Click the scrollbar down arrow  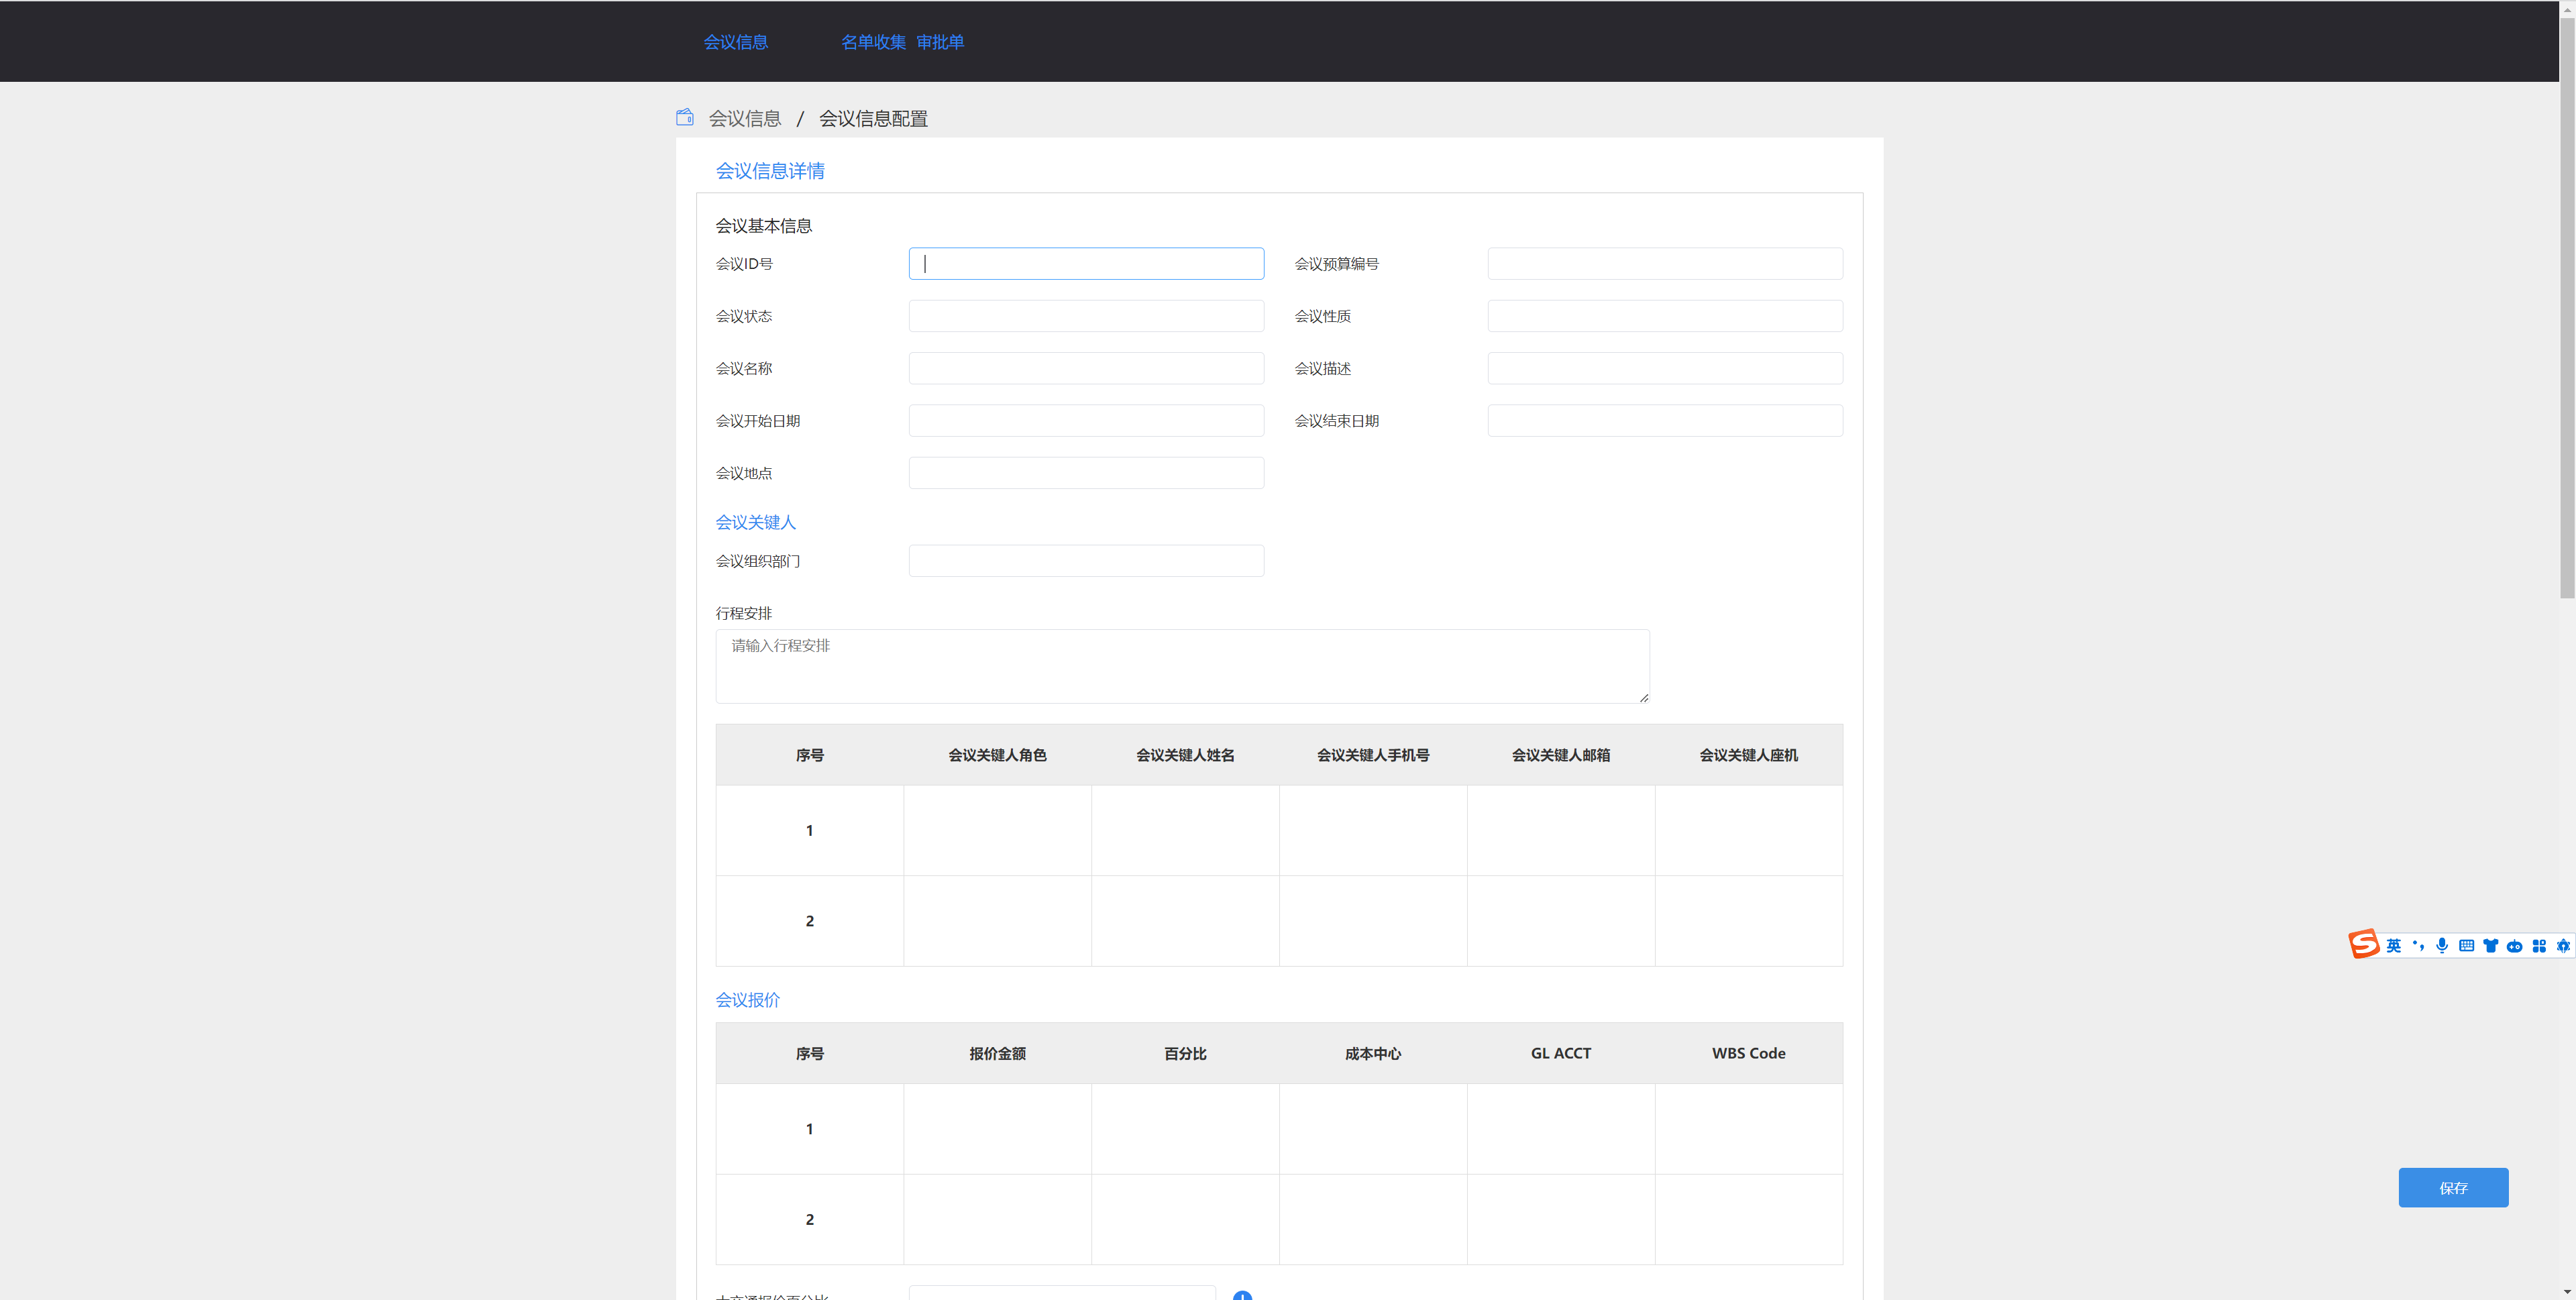tap(2567, 1291)
